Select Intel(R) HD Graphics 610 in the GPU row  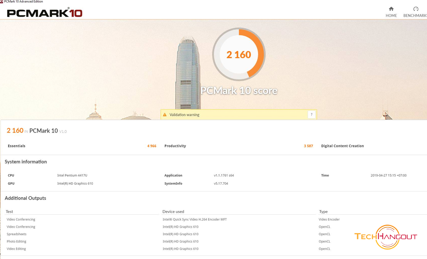coord(75,183)
